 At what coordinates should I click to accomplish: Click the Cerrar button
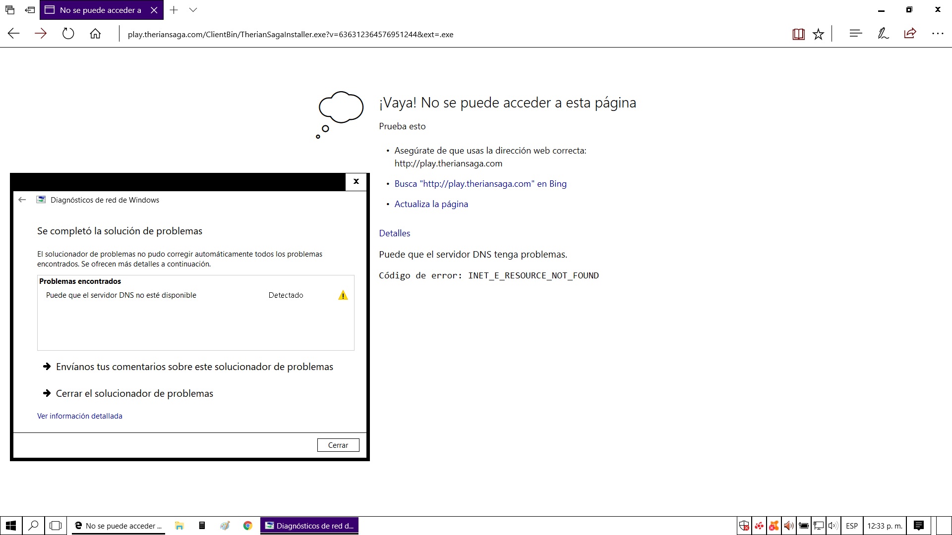click(x=338, y=445)
